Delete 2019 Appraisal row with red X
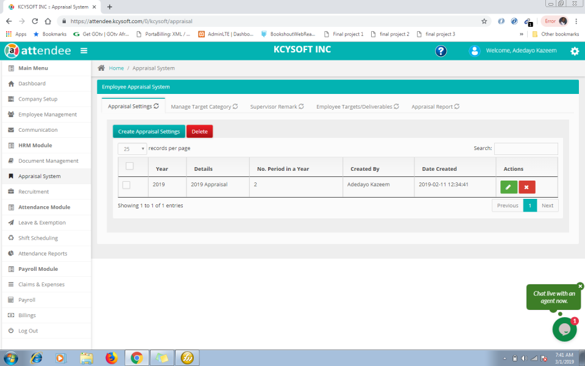 [526, 187]
